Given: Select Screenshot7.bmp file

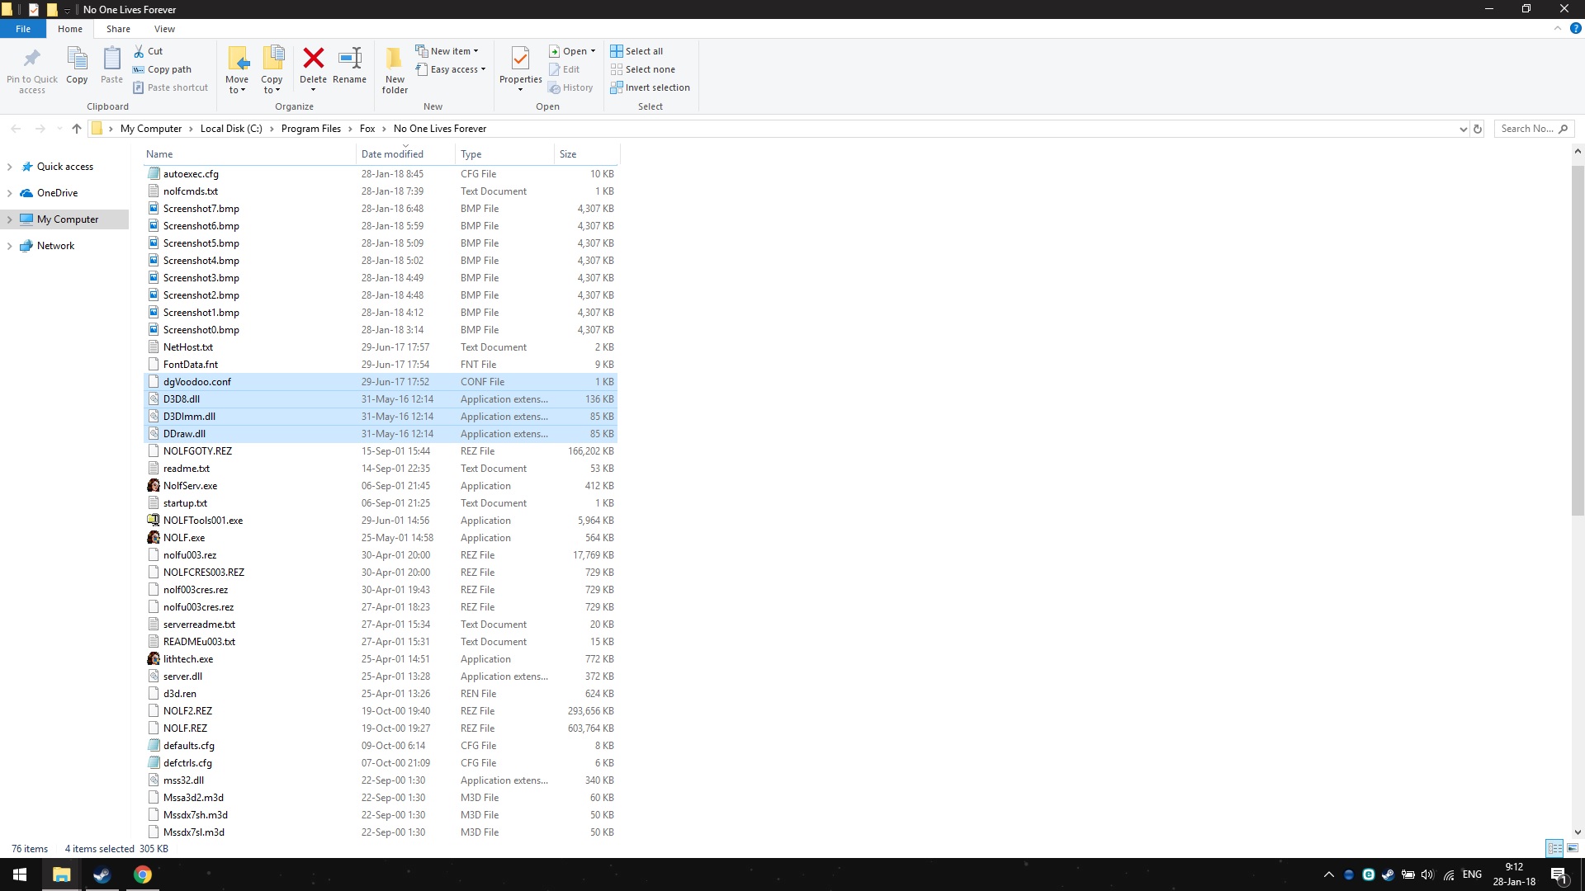Looking at the screenshot, I should click(x=381, y=209).
